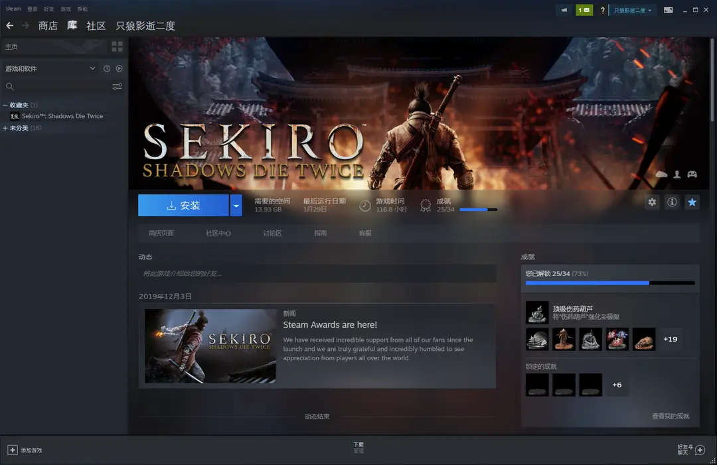Open the 游戏和软件 dropdown

pos(50,68)
